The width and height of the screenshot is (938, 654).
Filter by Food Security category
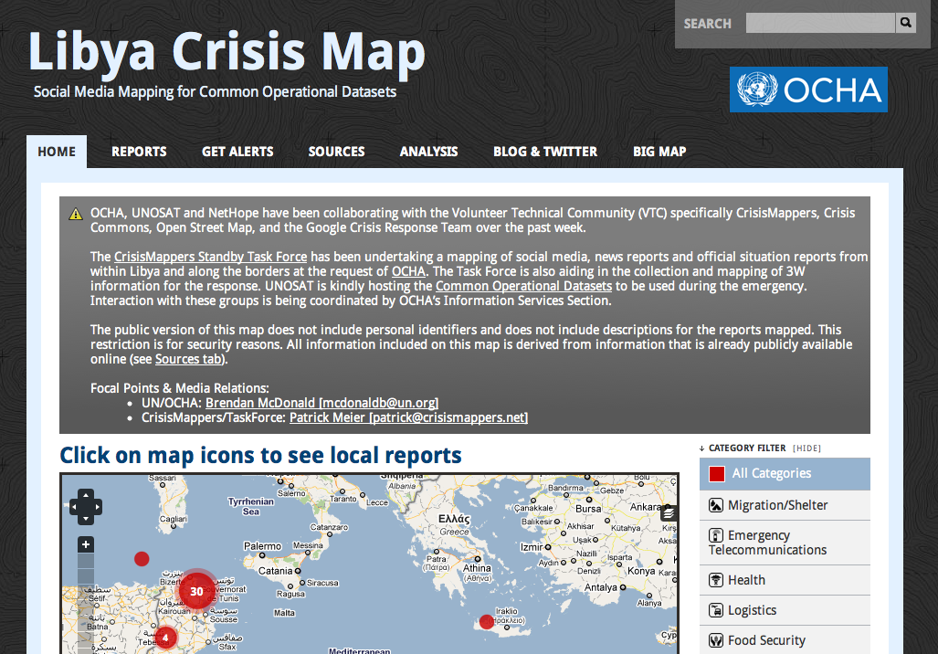(785, 640)
